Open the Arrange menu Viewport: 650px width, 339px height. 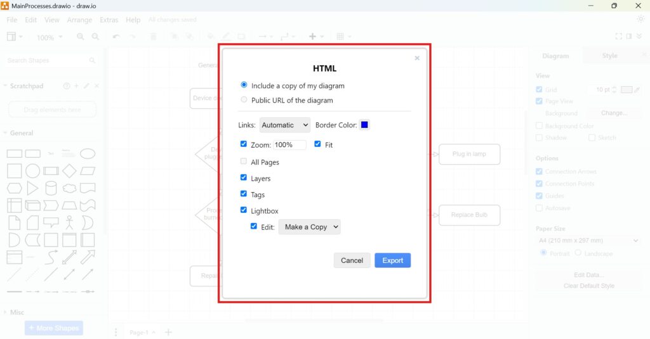point(79,20)
